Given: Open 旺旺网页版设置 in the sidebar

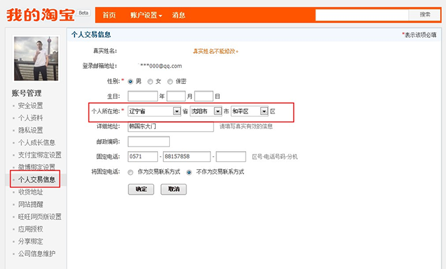Looking at the screenshot, I should tap(40, 216).
